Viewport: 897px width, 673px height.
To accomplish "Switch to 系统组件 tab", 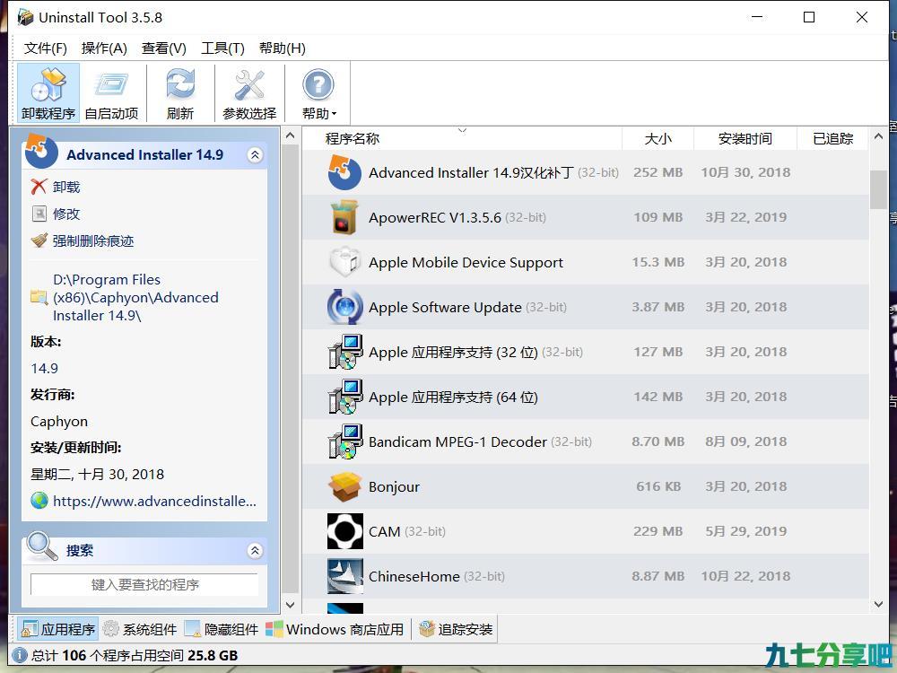I will tap(140, 630).
